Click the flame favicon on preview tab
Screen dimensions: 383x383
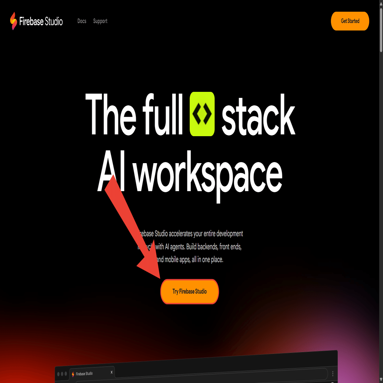[73, 374]
